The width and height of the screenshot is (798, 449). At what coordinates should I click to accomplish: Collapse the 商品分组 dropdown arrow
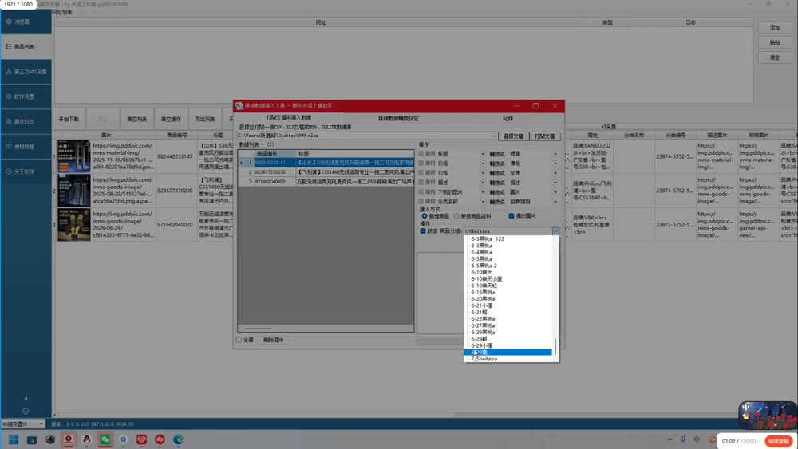555,230
